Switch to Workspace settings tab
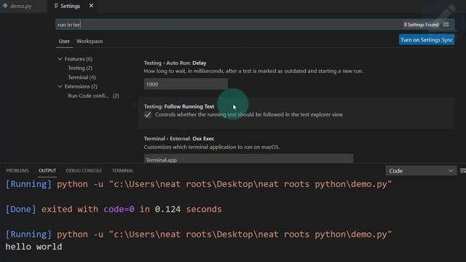The width and height of the screenshot is (466, 262). click(90, 41)
